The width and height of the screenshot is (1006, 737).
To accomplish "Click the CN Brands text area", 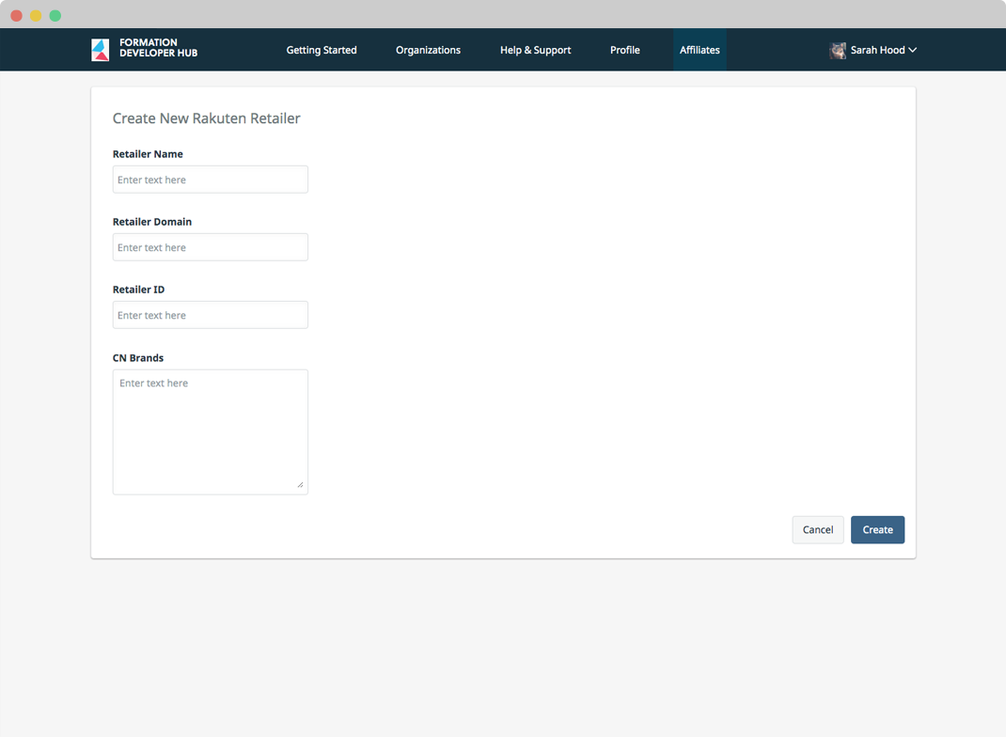I will pyautogui.click(x=211, y=431).
